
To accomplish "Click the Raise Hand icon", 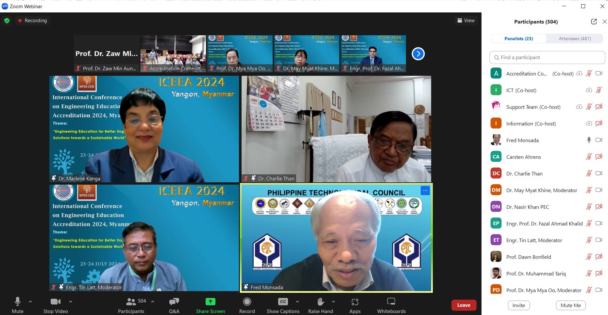I will [320, 302].
